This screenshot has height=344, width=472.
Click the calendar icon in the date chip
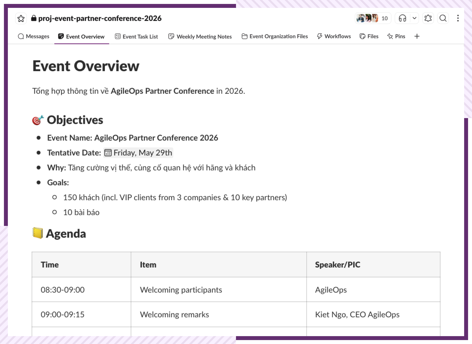click(x=108, y=153)
